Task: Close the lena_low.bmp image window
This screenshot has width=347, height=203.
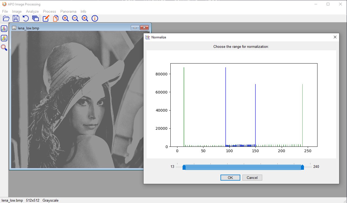Action: coord(144,28)
